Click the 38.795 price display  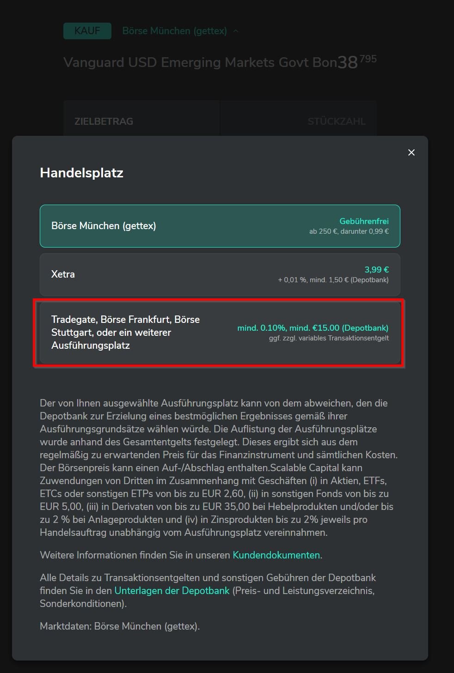(357, 61)
